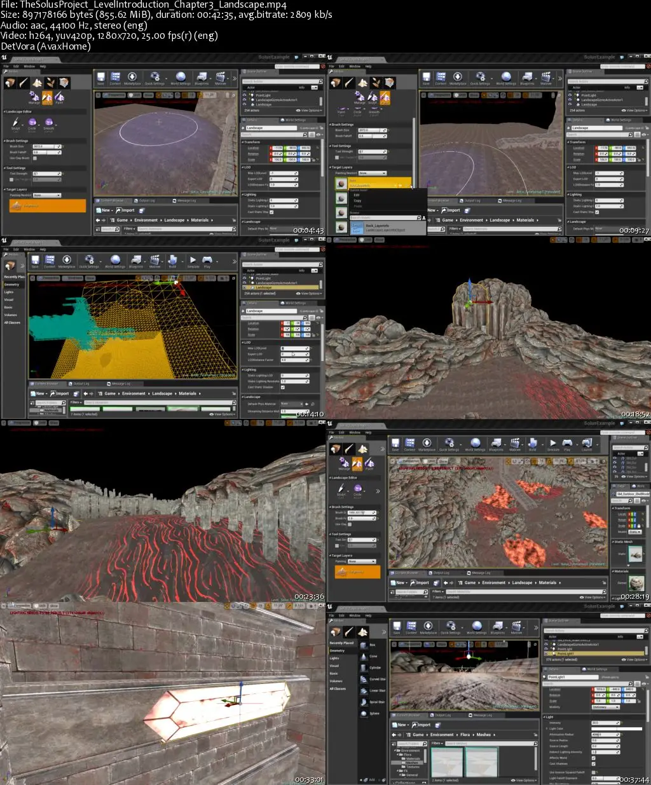Choose Copy in 00:09:27 context menu
The width and height of the screenshot is (651, 785).
click(357, 200)
